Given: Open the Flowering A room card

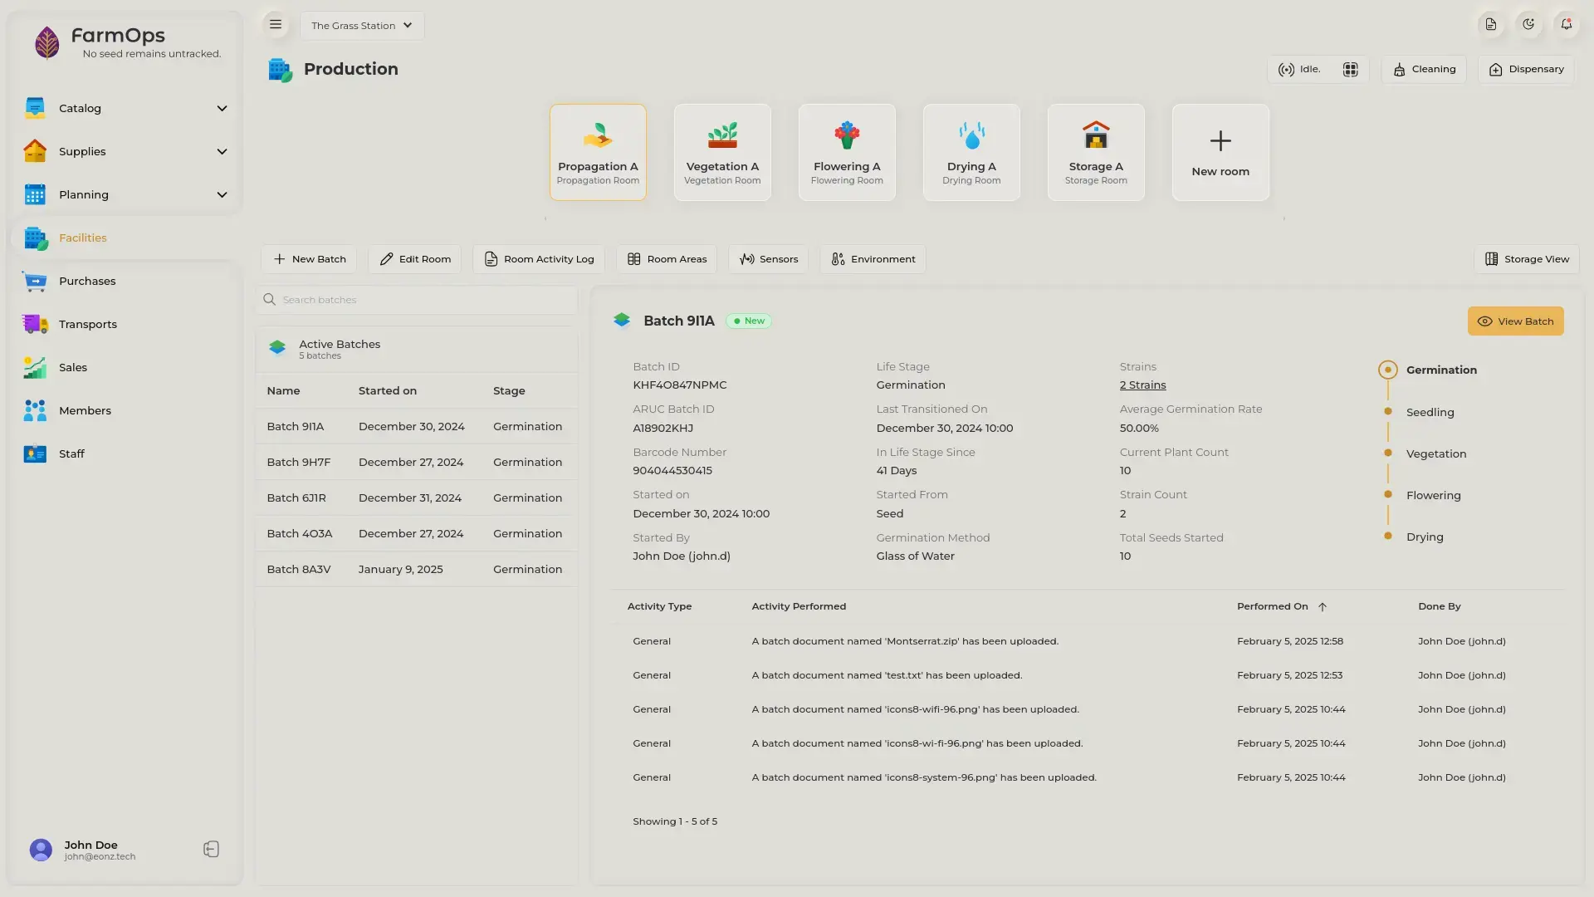Looking at the screenshot, I should 847,152.
